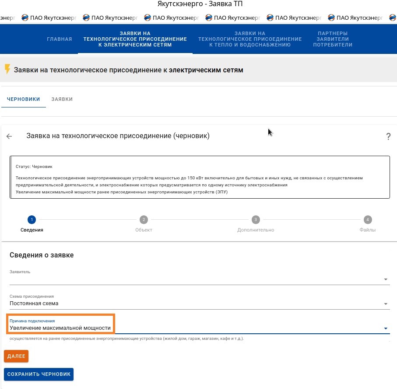Click the Статус: Черновик info box
This screenshot has height=389, width=397.
[200, 177]
